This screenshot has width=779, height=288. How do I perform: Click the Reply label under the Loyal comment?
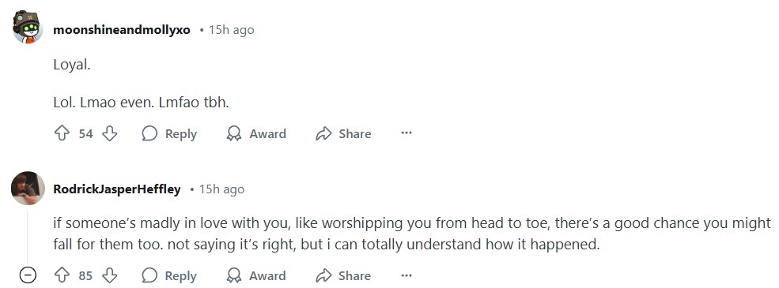[x=181, y=134]
